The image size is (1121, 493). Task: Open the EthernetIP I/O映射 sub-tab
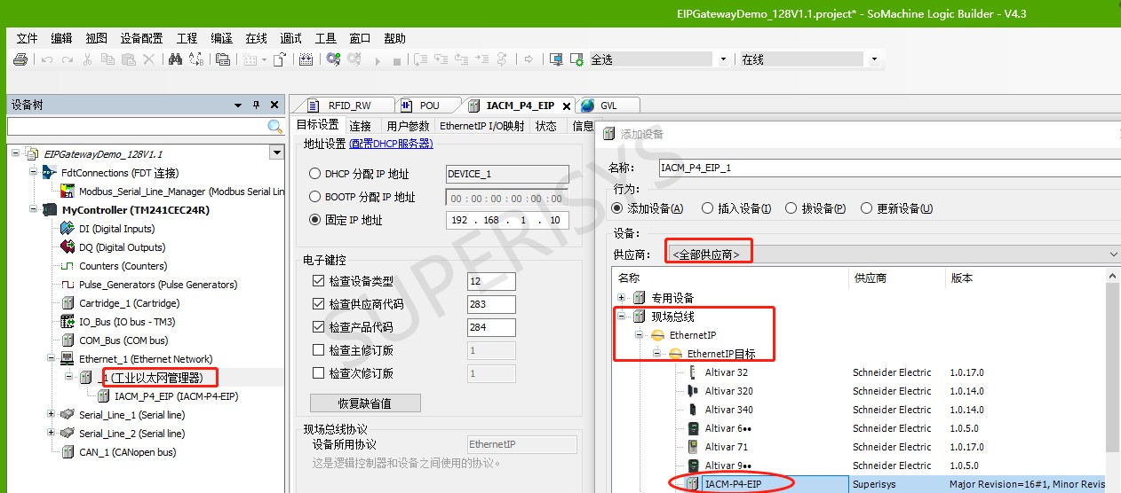coord(482,126)
